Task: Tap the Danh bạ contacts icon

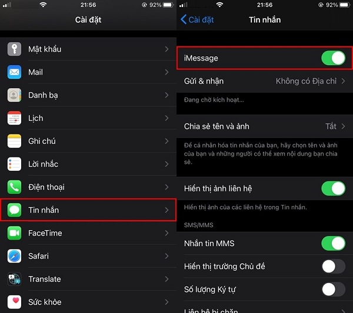Action: 14,95
